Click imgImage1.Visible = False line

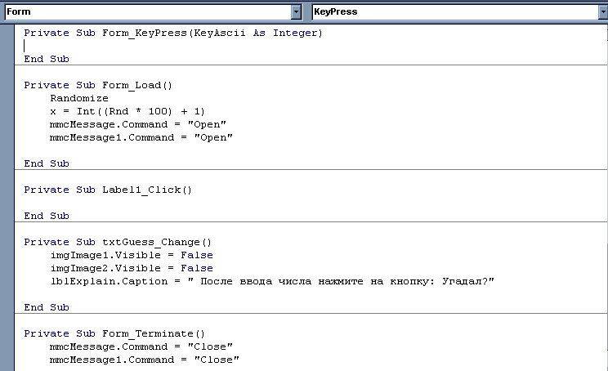coord(132,255)
